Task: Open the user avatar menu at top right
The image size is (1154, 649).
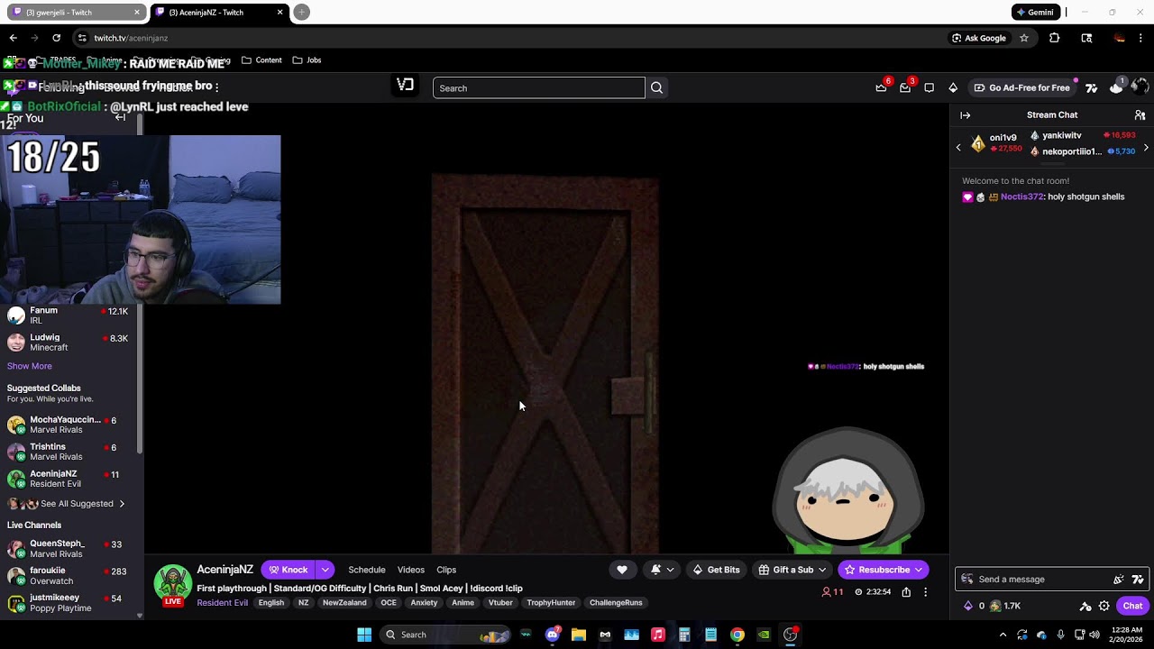Action: click(1140, 87)
